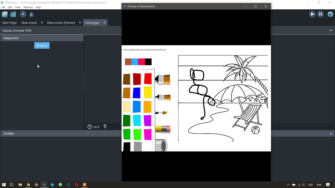Click the orange recorder taskbar icon

[x=84, y=185]
